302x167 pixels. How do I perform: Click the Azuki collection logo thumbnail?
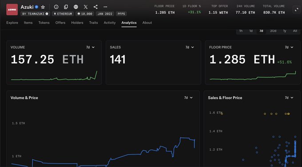[x=12, y=9]
